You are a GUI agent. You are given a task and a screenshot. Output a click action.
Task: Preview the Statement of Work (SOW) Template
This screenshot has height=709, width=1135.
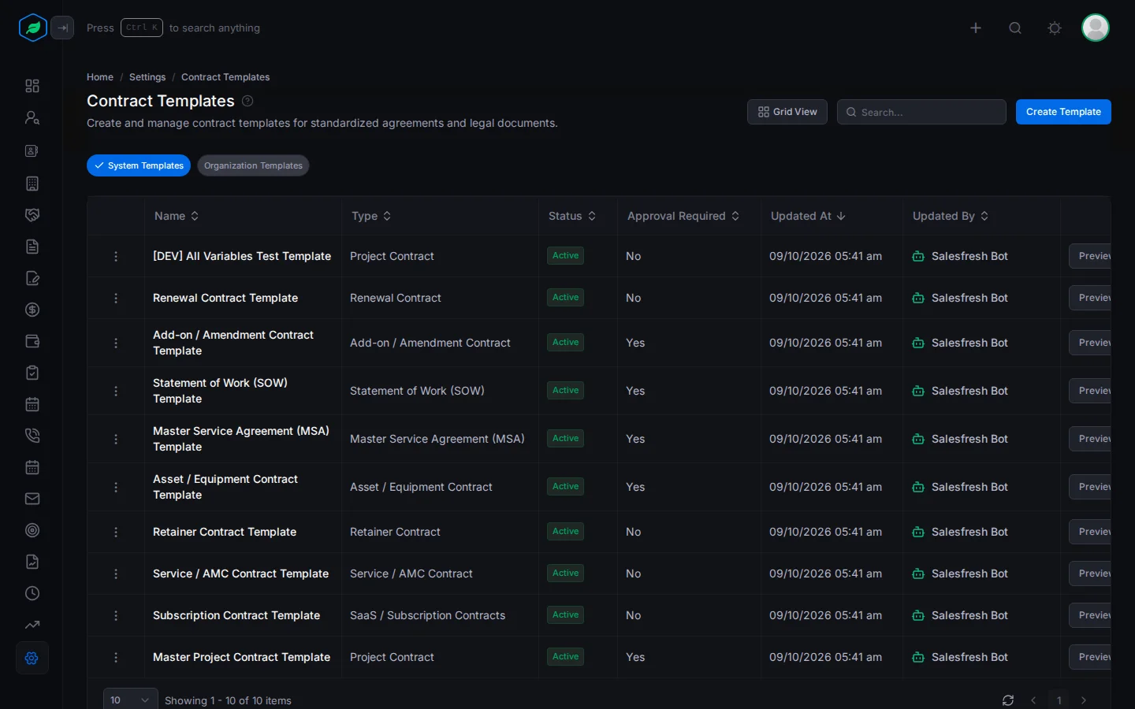pos(1090,391)
